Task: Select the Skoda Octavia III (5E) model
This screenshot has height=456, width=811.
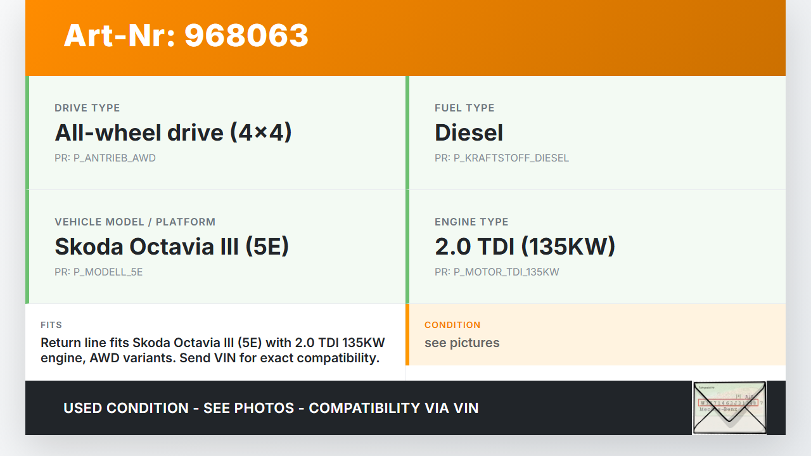Action: click(172, 246)
